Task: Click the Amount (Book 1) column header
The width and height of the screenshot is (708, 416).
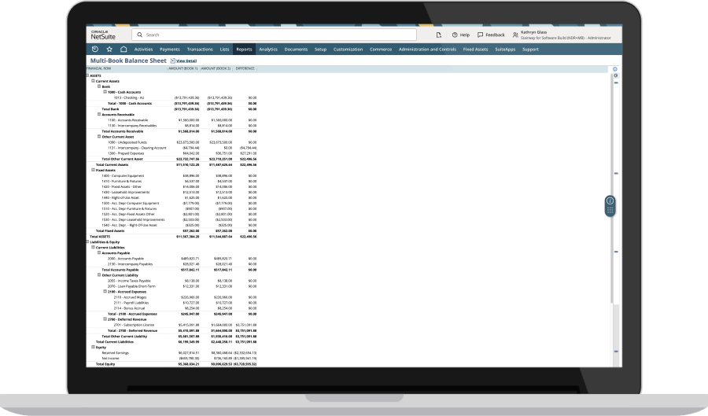Action: 183,69
